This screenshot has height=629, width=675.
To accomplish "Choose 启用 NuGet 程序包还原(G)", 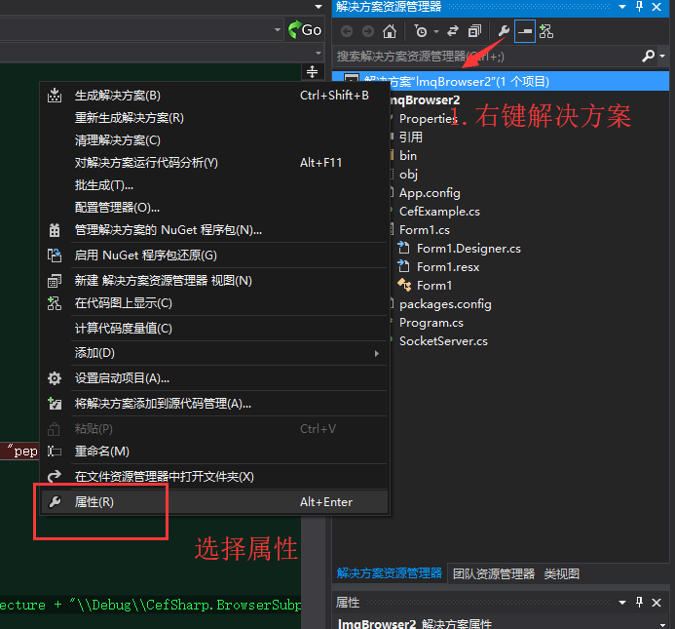I will pyautogui.click(x=214, y=256).
